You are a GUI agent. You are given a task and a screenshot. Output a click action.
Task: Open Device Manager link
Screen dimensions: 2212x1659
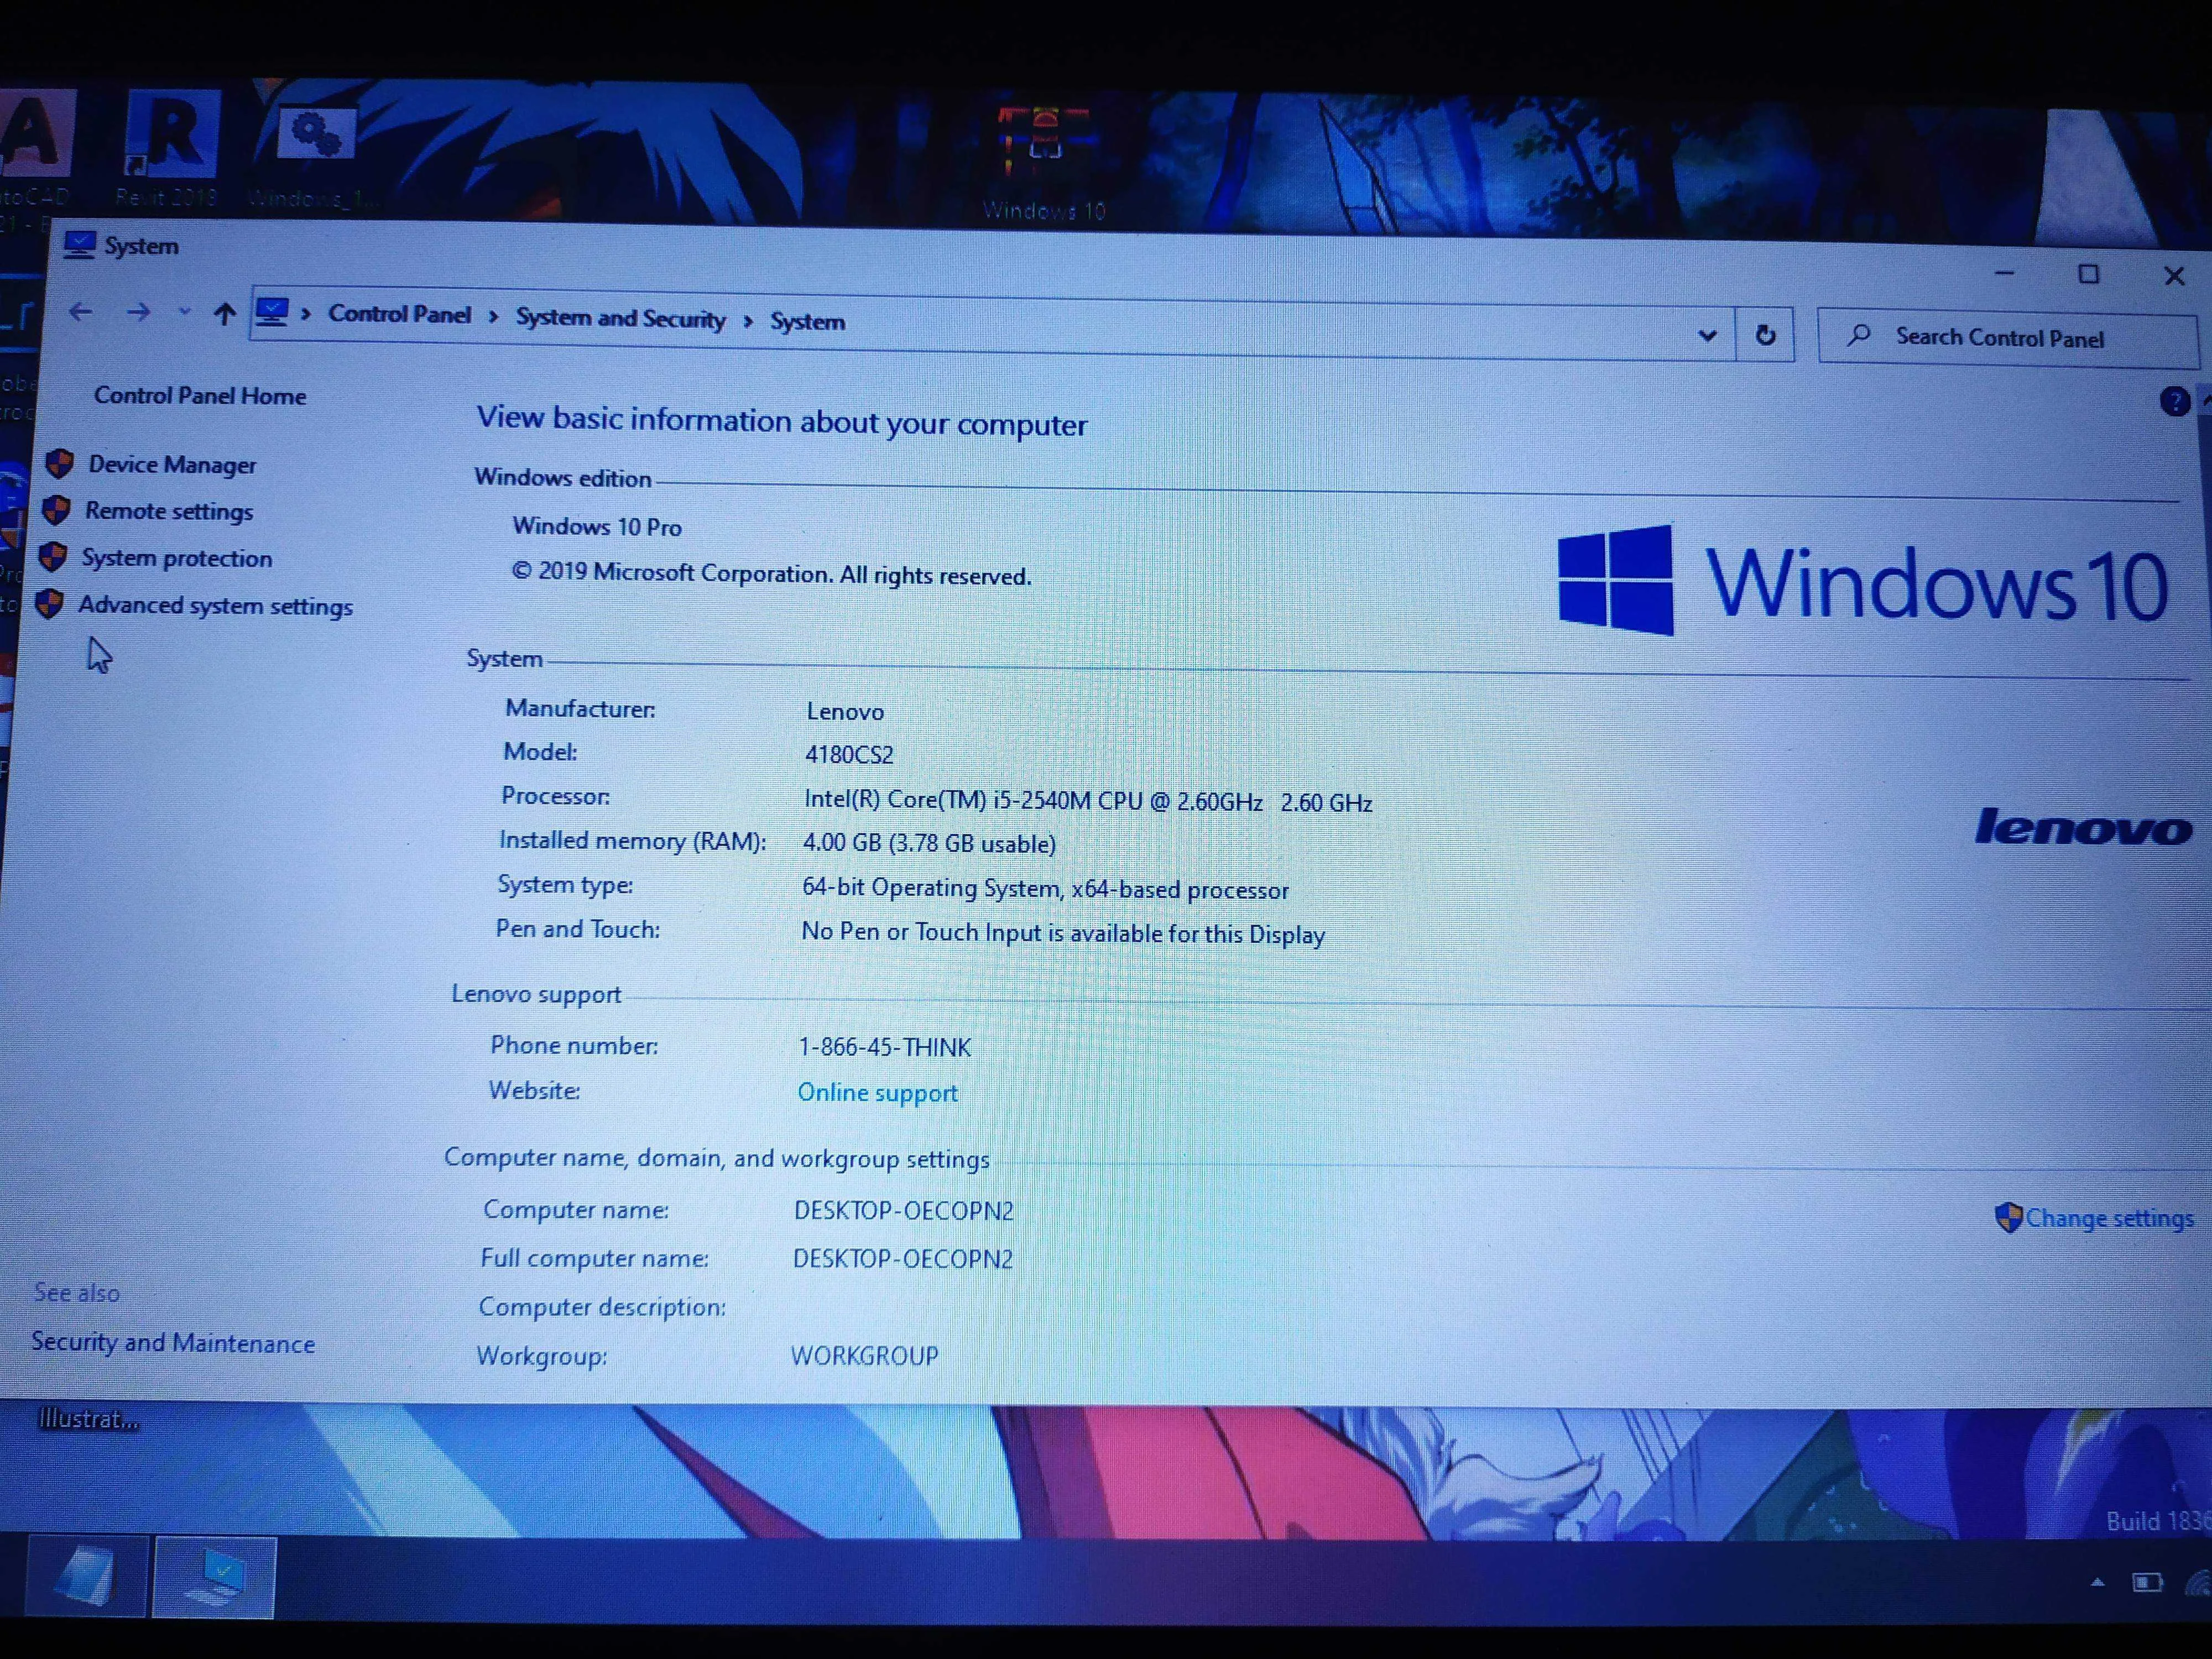172,464
